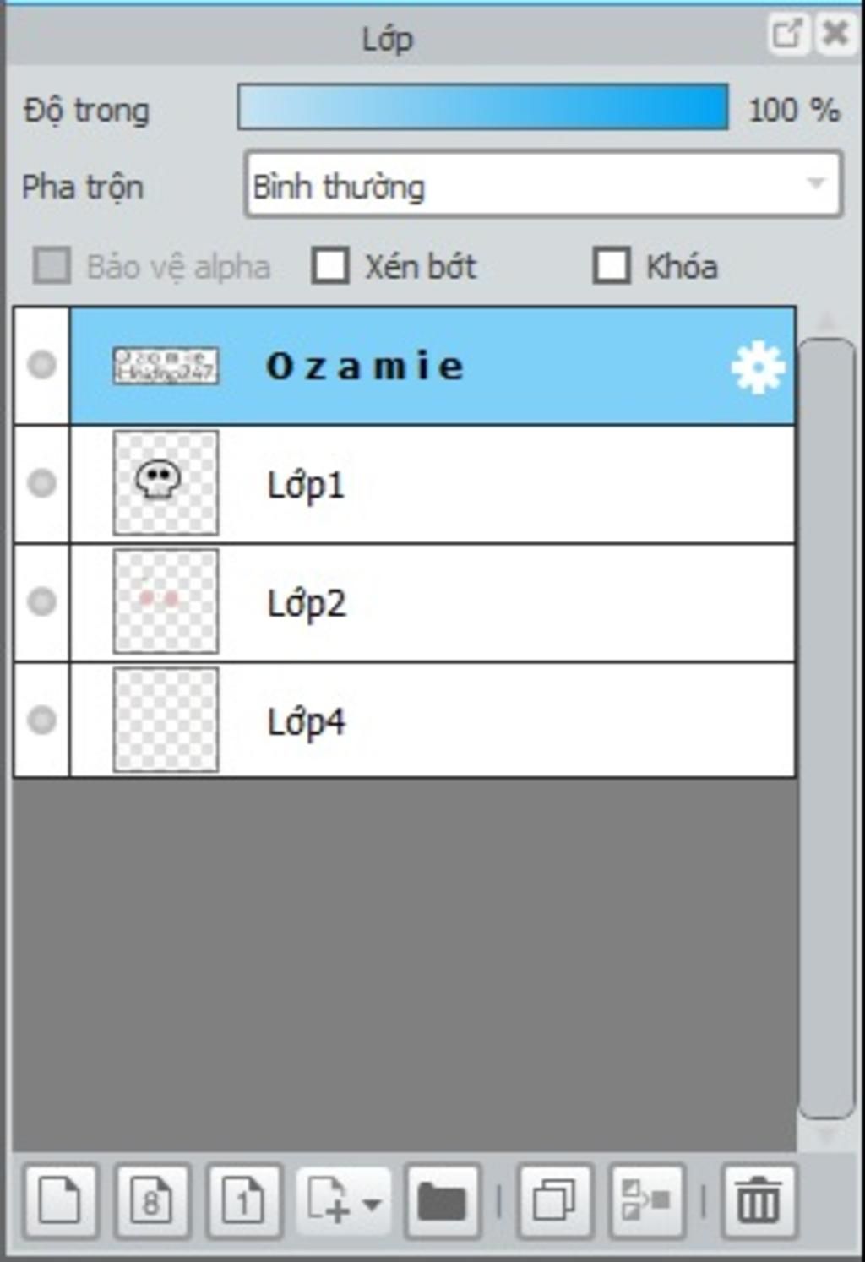Select the Lớp4 layer
The height and width of the screenshot is (1262, 865).
coord(432,721)
